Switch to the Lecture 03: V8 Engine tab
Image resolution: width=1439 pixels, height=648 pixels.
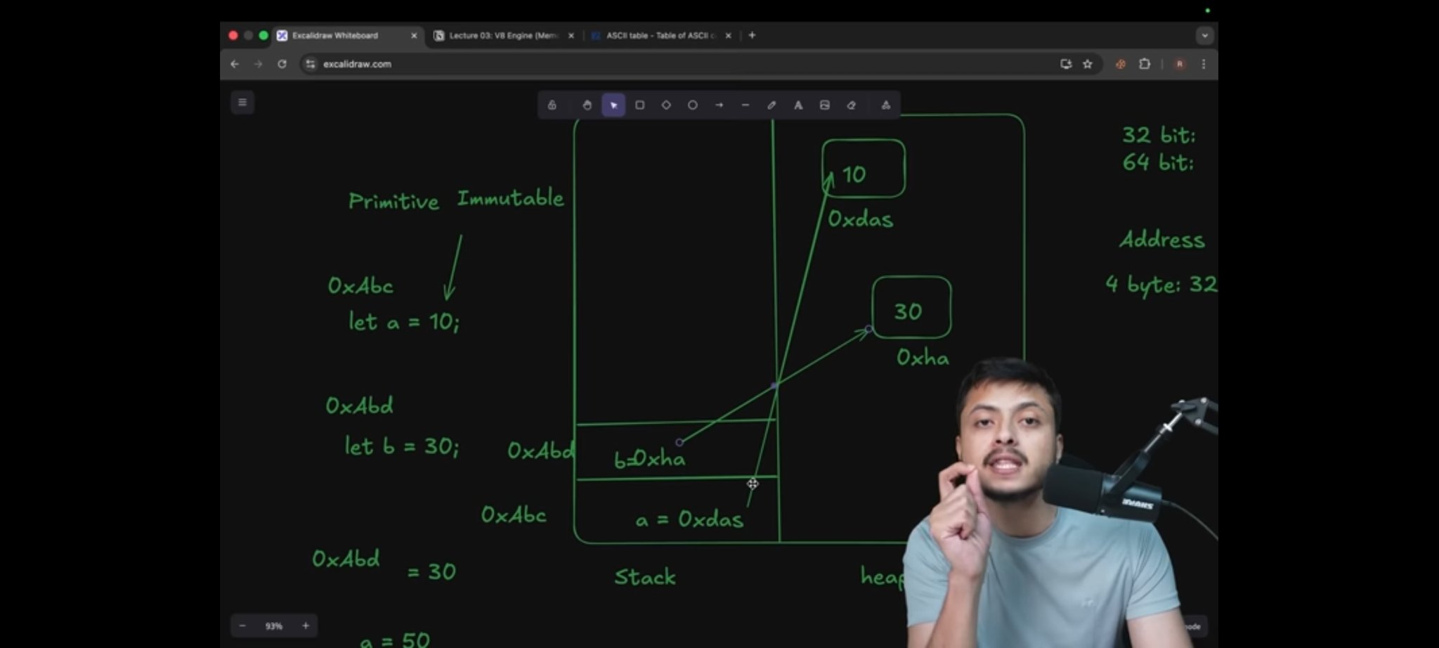(504, 35)
